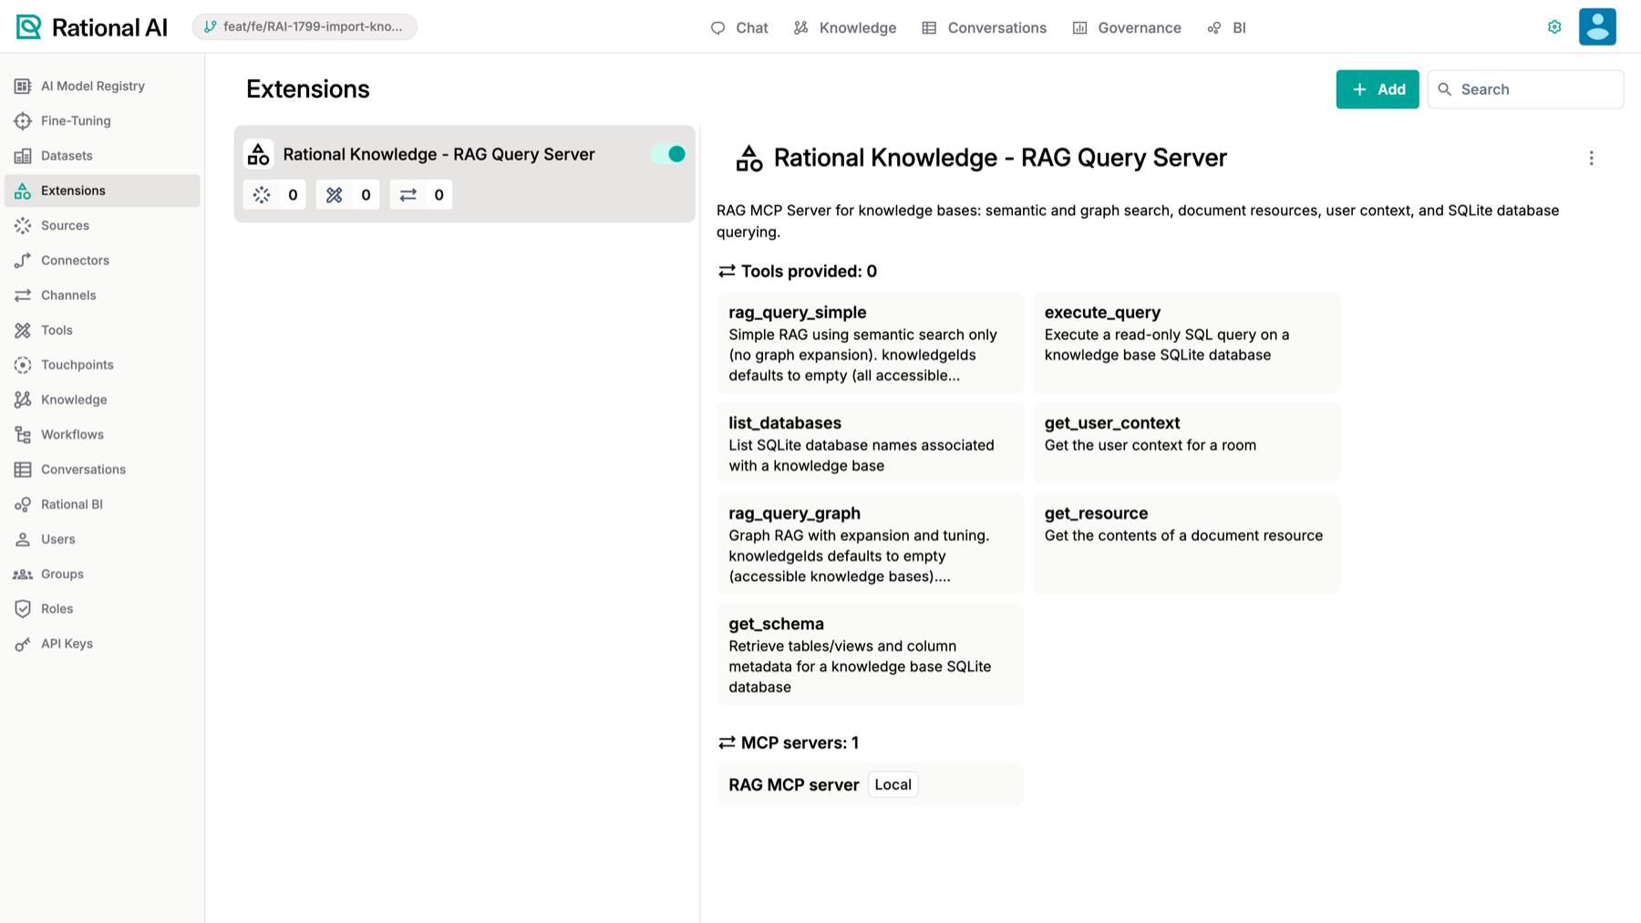Open the settings gear icon
This screenshot has width=1641, height=923.
click(x=1554, y=27)
